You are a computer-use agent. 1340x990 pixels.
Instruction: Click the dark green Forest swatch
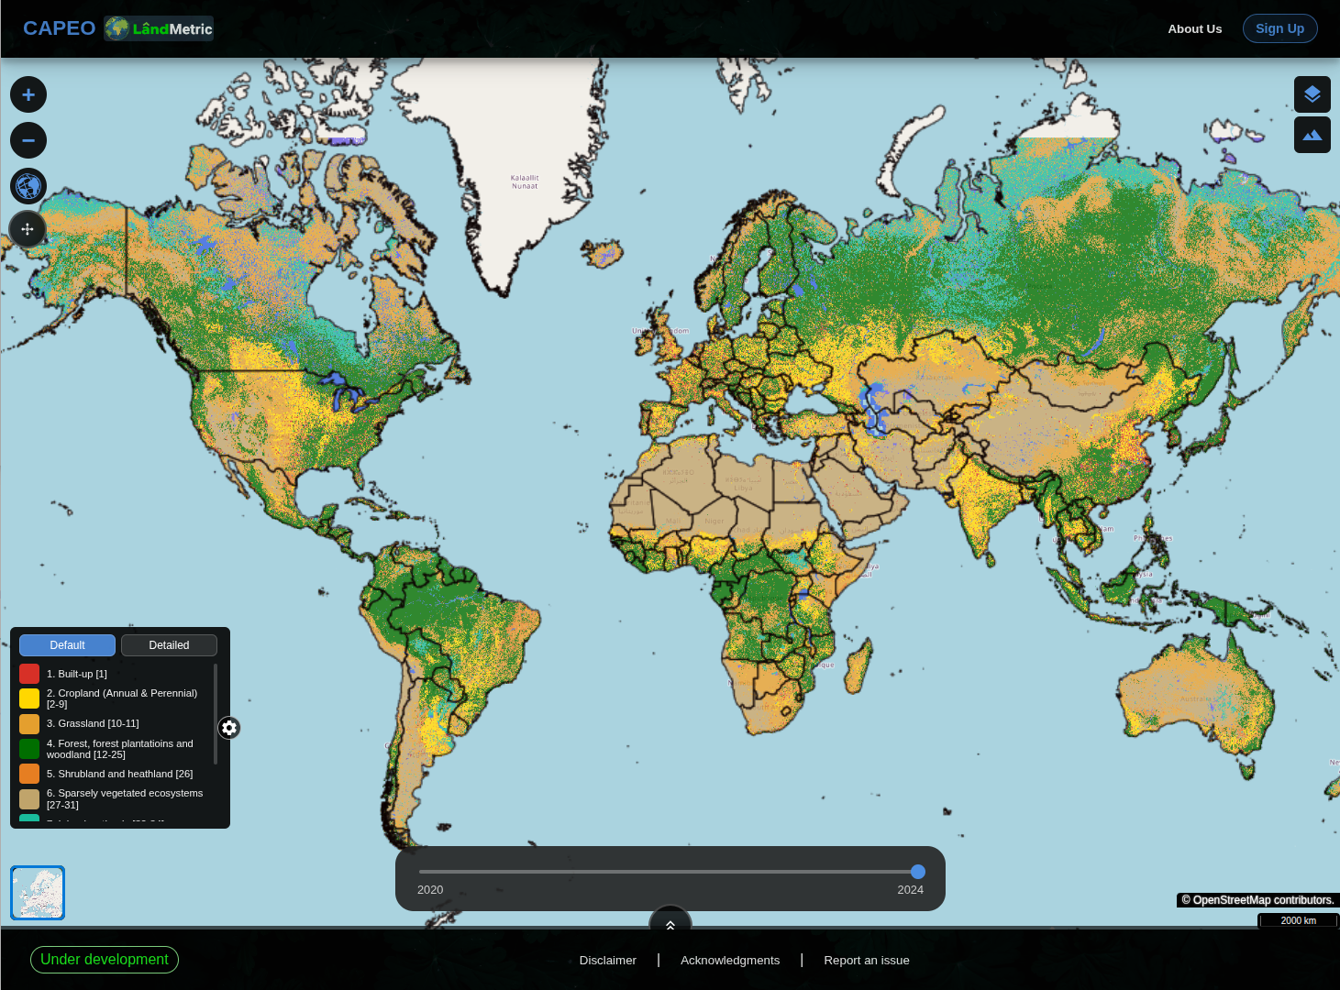tap(29, 749)
